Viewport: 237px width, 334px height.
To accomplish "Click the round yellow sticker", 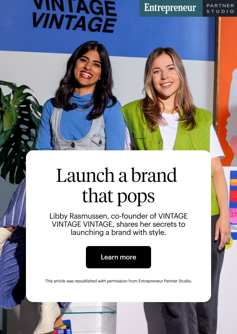I will coord(228,243).
